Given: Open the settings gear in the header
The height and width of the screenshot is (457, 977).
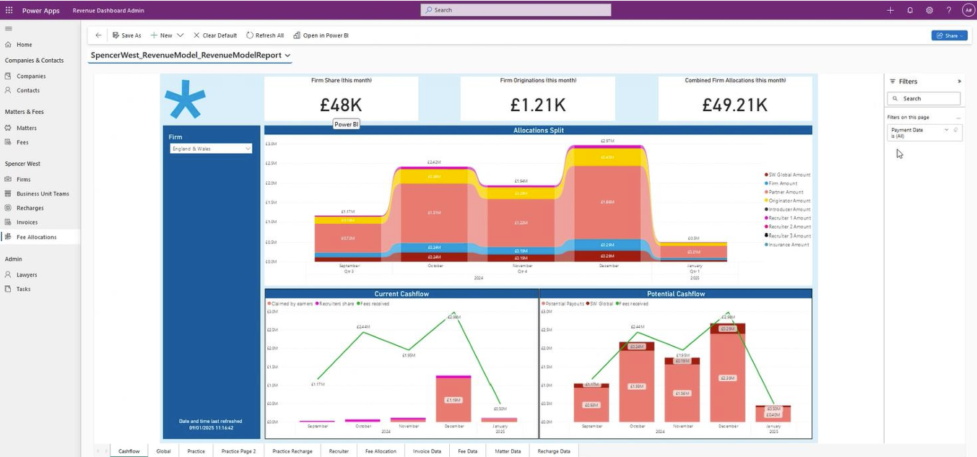Looking at the screenshot, I should click(929, 10).
